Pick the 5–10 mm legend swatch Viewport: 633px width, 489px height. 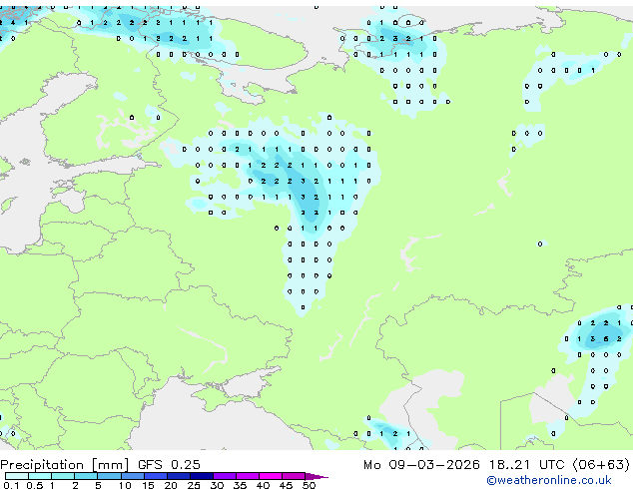(109, 476)
